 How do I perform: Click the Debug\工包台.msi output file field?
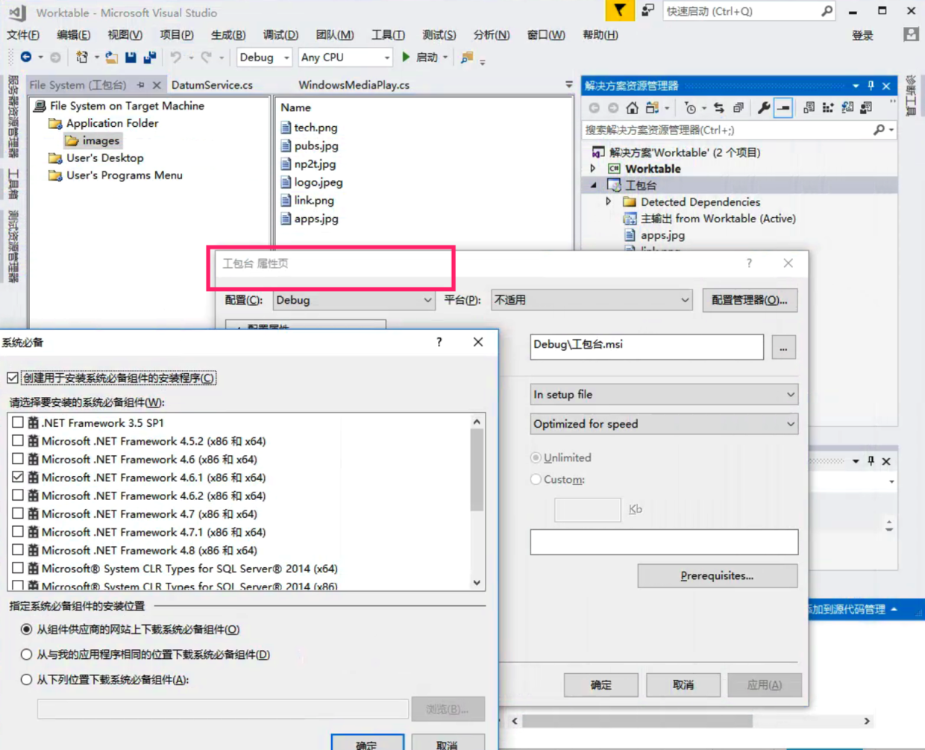click(x=647, y=347)
